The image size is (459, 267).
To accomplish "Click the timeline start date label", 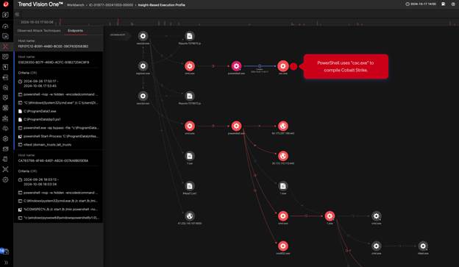I will click(37, 22).
